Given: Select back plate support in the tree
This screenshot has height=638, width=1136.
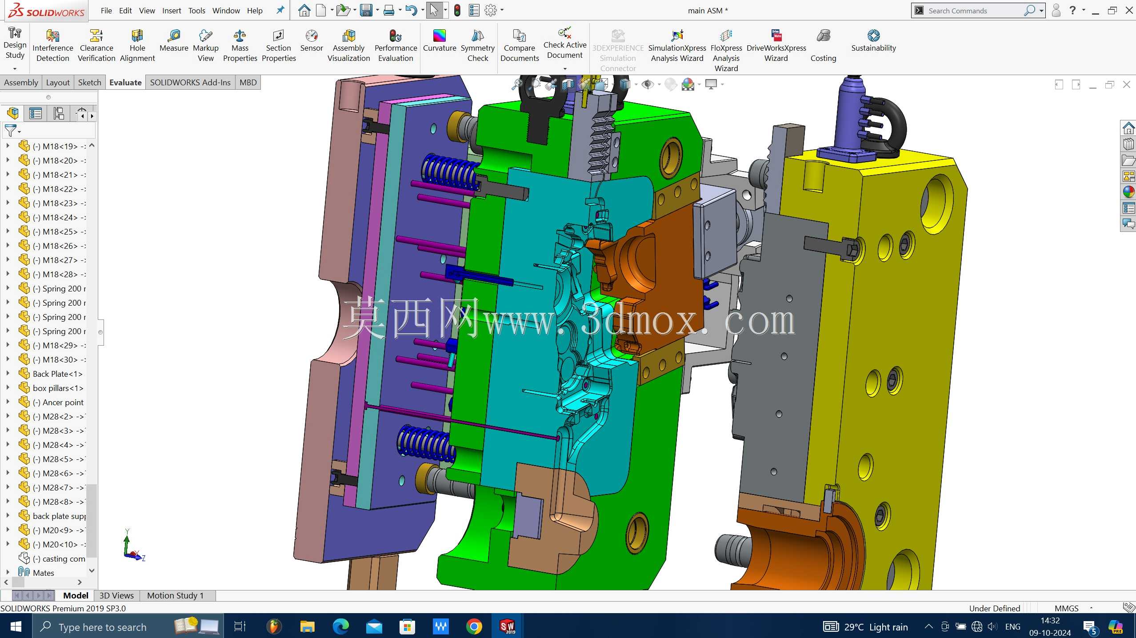Looking at the screenshot, I should [52, 516].
